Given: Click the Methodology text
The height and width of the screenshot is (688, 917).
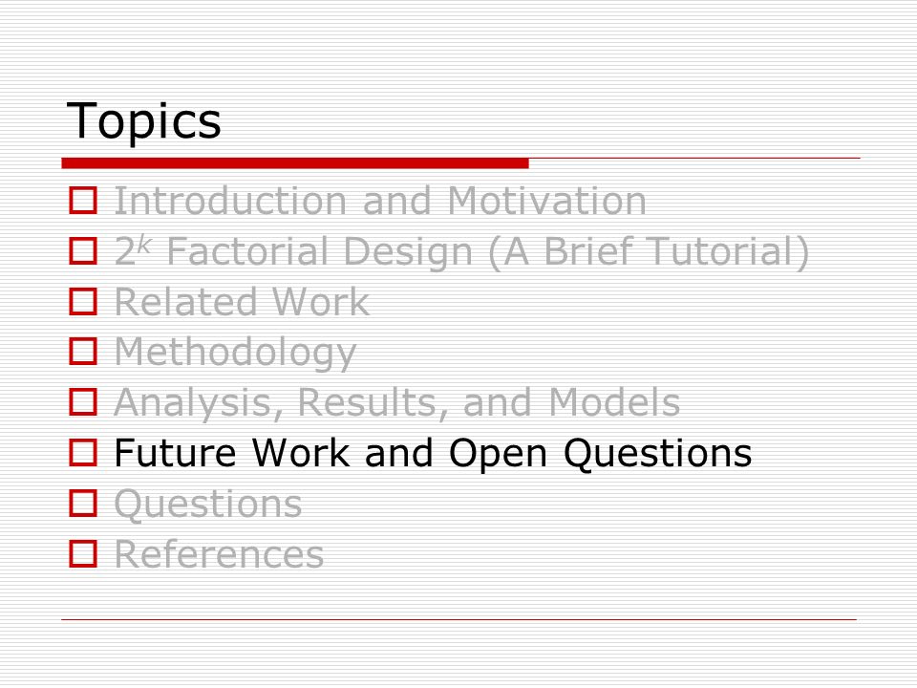Looking at the screenshot, I should pos(235,353).
